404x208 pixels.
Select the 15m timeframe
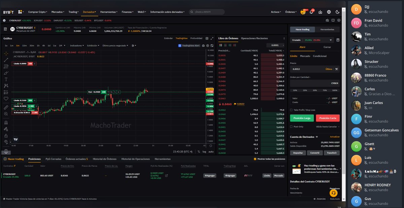pos(25,45)
